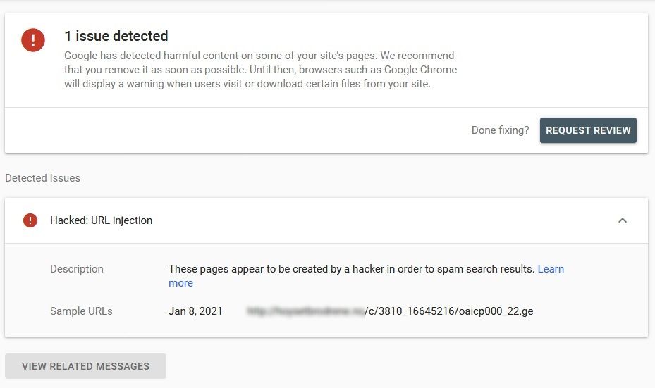Click the "1 issue detected" heading
The image size is (655, 388).
click(x=116, y=37)
